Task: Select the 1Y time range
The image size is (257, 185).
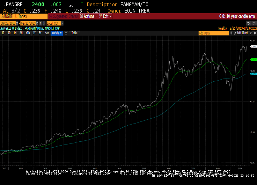Action: point(34,33)
